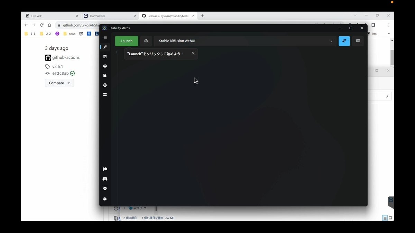
Task: Select the Releases LykosAI/StabilityMatrix tab
Action: tap(168, 16)
